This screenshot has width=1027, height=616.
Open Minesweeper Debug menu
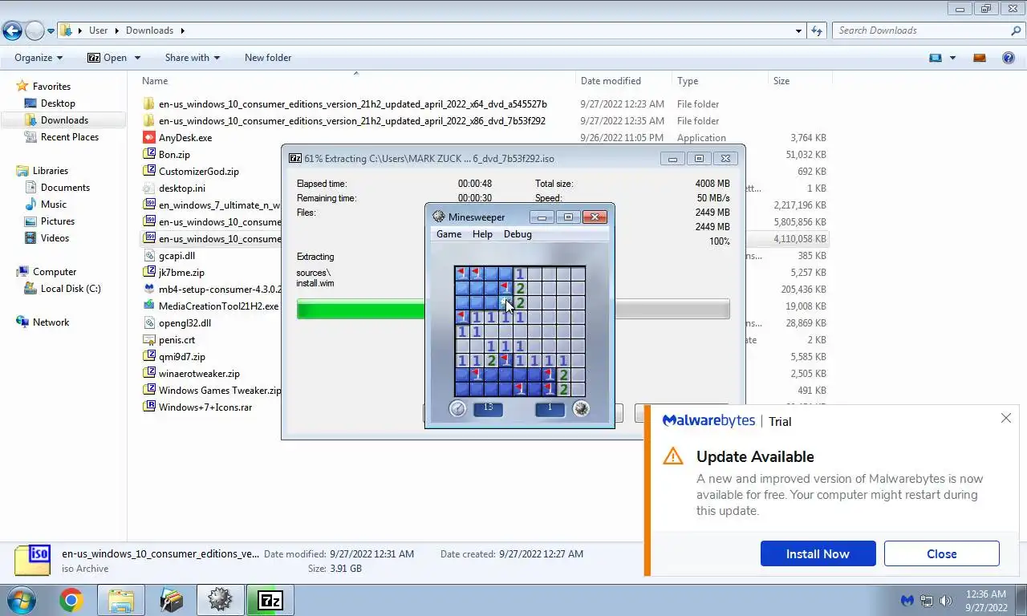[x=518, y=234]
